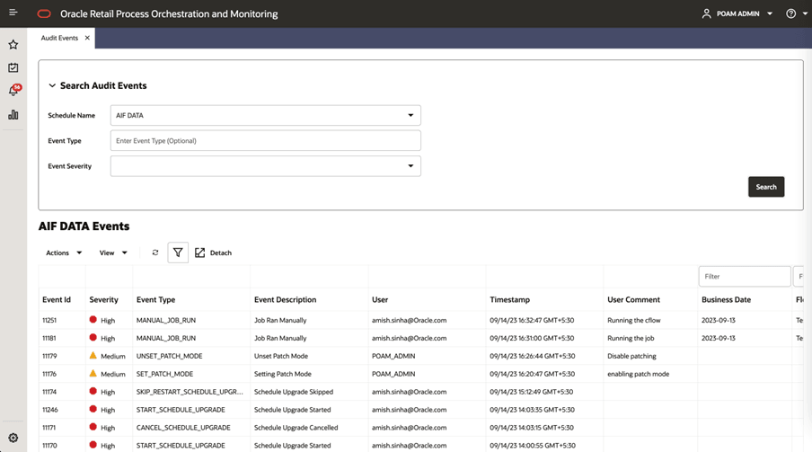This screenshot has width=812, height=452.
Task: Open the tasks clipboard icon in sidebar
Action: [x=13, y=67]
